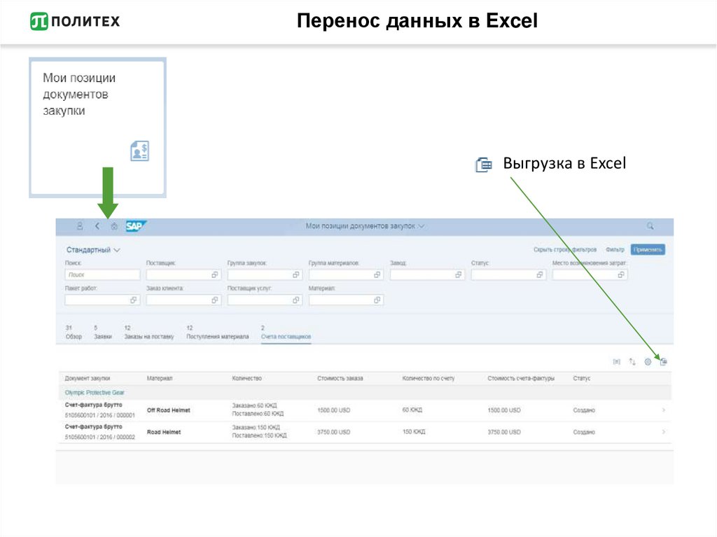This screenshot has width=717, height=537.
Task: Open value help for Место возникновения затрат
Action: coord(620,275)
